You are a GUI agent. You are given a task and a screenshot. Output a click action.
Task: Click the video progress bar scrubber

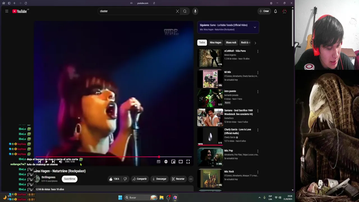pyautogui.click(x=159, y=157)
